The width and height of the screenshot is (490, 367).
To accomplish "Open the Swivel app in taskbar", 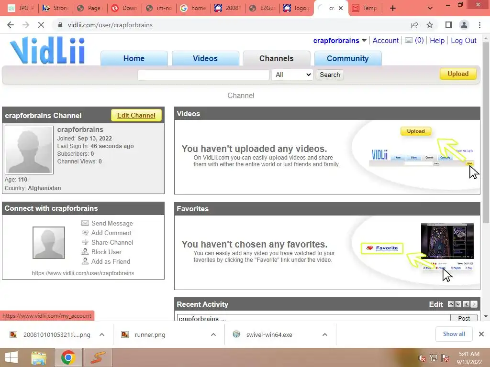I will pyautogui.click(x=98, y=357).
